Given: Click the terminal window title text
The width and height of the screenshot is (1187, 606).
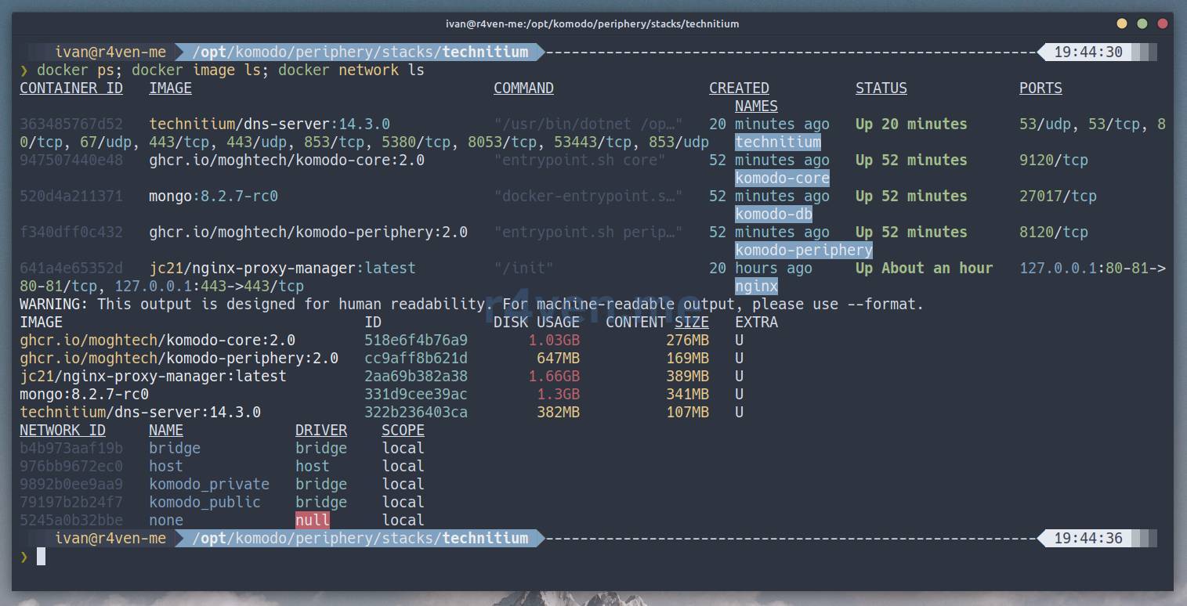Looking at the screenshot, I should [592, 23].
